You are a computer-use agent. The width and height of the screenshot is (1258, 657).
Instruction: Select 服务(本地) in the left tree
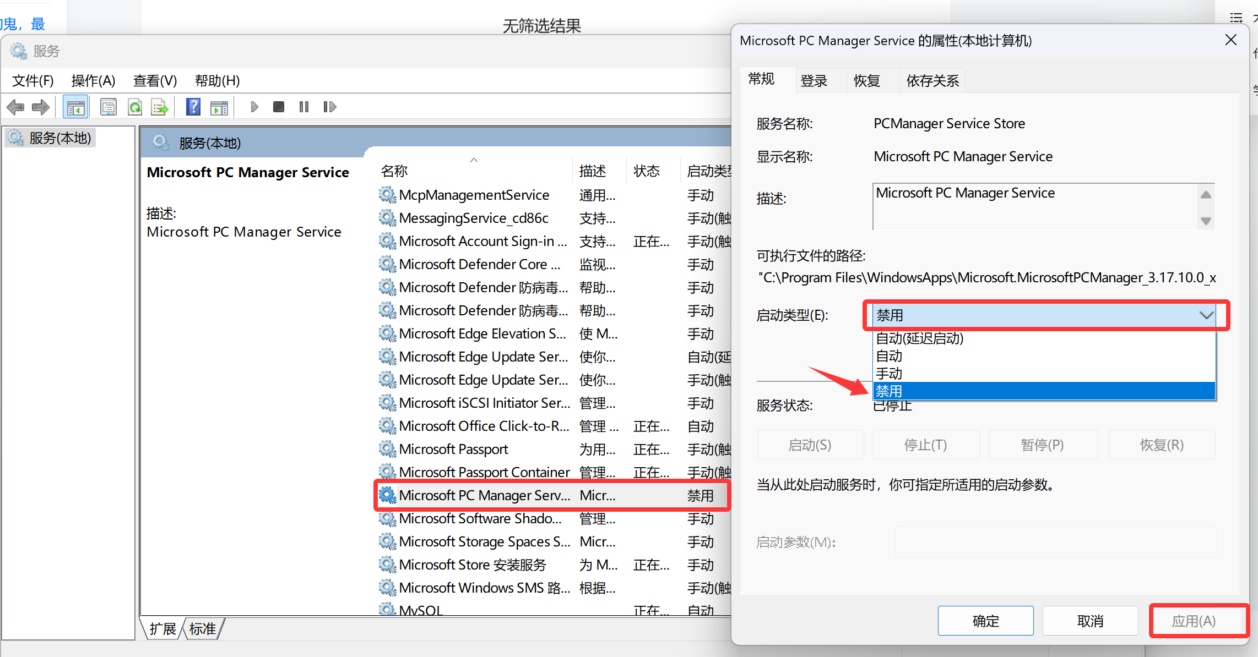51,138
